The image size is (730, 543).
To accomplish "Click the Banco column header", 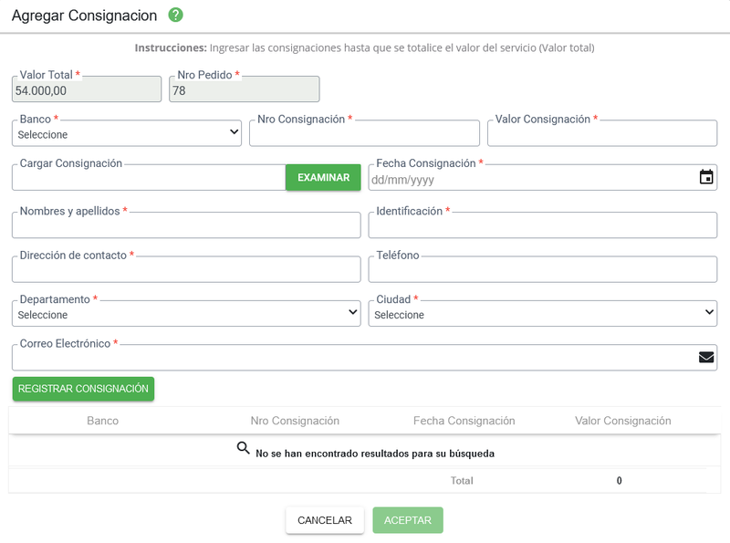I will click(102, 421).
